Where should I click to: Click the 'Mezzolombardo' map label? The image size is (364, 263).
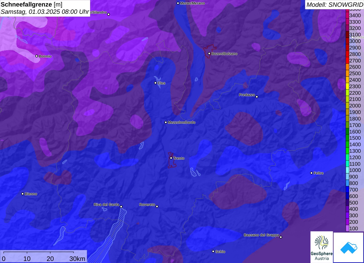click(x=181, y=122)
